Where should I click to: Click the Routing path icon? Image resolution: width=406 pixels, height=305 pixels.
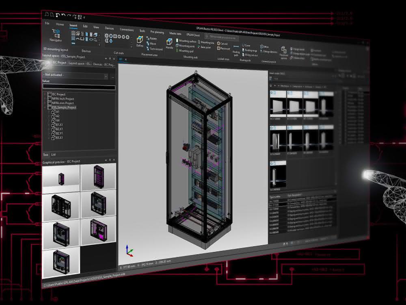pyautogui.click(x=236, y=50)
